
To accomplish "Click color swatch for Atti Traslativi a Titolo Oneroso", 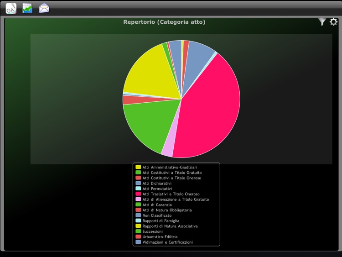I will pos(138,194).
